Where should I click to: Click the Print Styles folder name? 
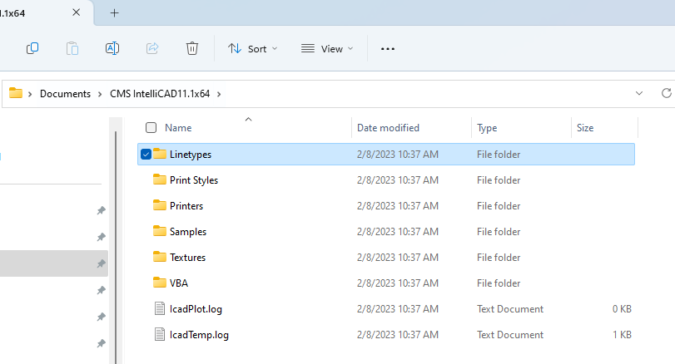pos(194,180)
